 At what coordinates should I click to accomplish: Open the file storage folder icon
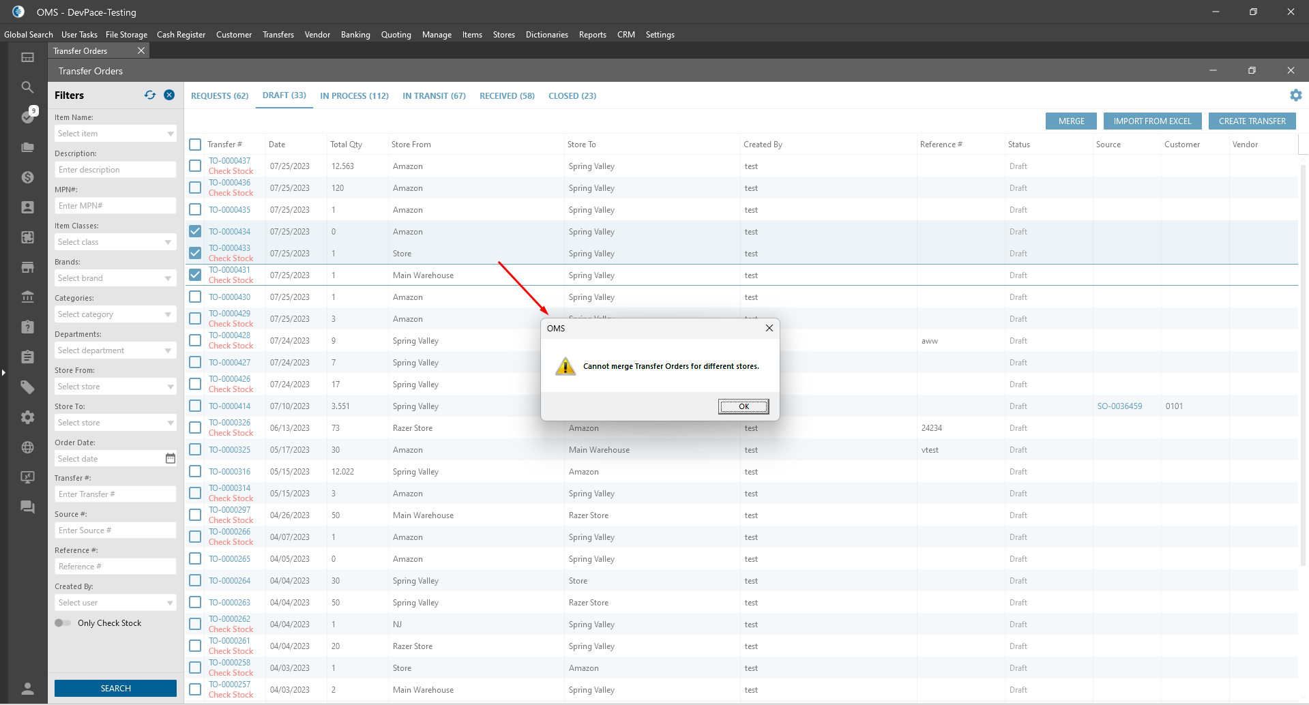click(27, 147)
